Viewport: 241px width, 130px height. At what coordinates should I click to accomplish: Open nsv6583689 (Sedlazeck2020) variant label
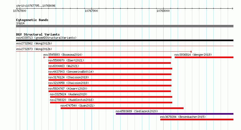click(x=137, y=111)
